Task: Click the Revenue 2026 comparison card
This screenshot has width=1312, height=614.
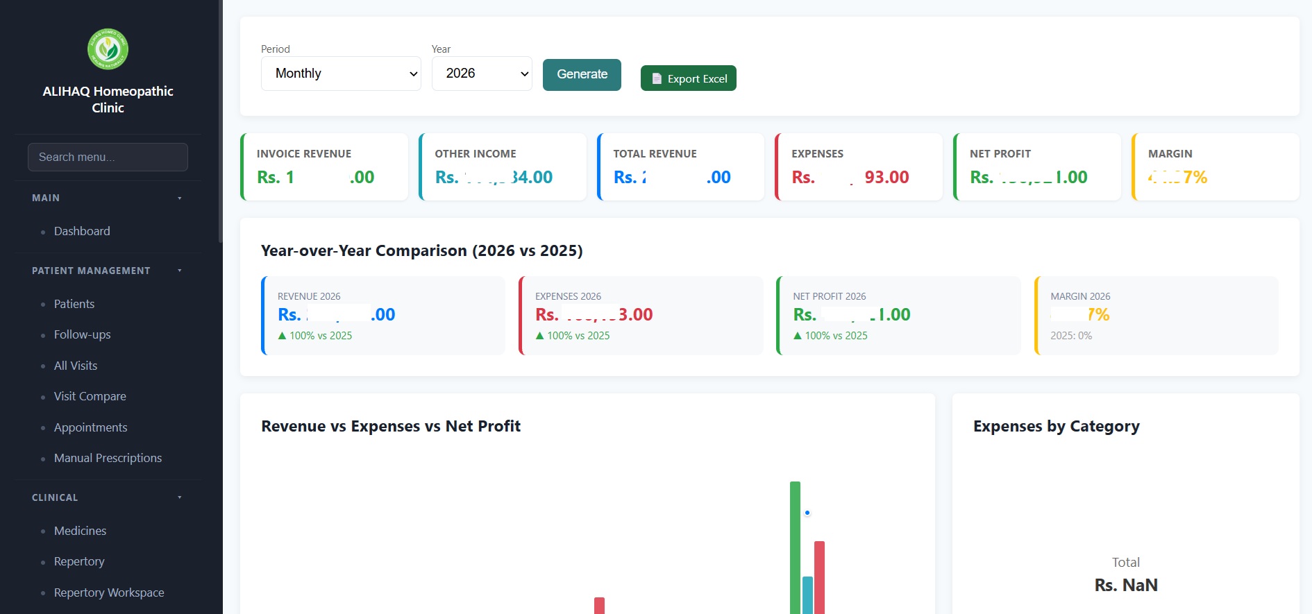Action: (x=383, y=316)
